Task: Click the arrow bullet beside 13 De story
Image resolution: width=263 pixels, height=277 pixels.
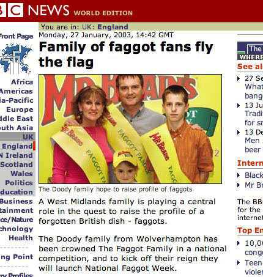Action: pos(239,132)
